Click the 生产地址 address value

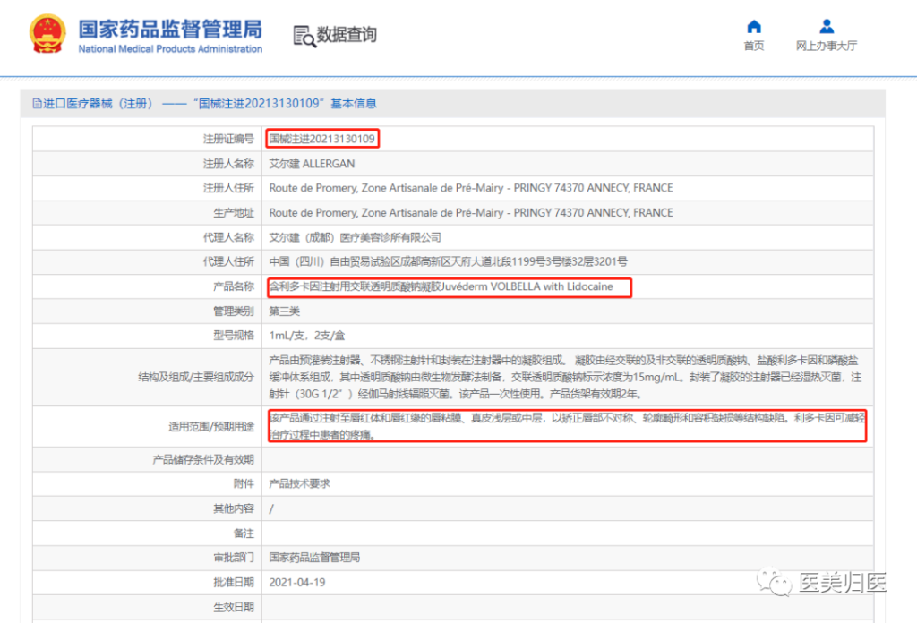tap(471, 213)
